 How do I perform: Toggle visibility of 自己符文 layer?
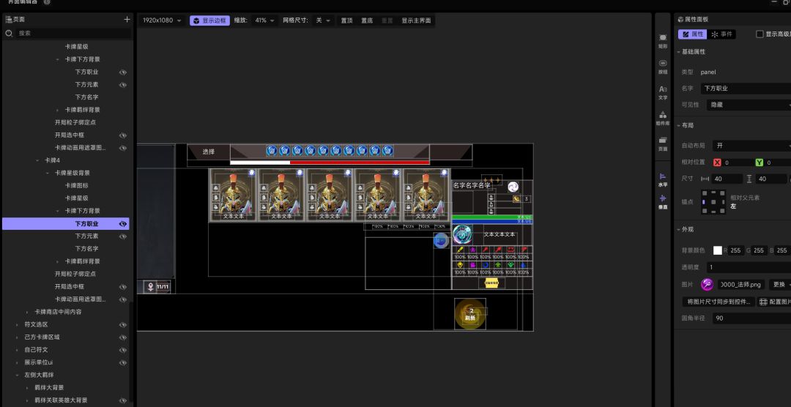click(x=122, y=350)
